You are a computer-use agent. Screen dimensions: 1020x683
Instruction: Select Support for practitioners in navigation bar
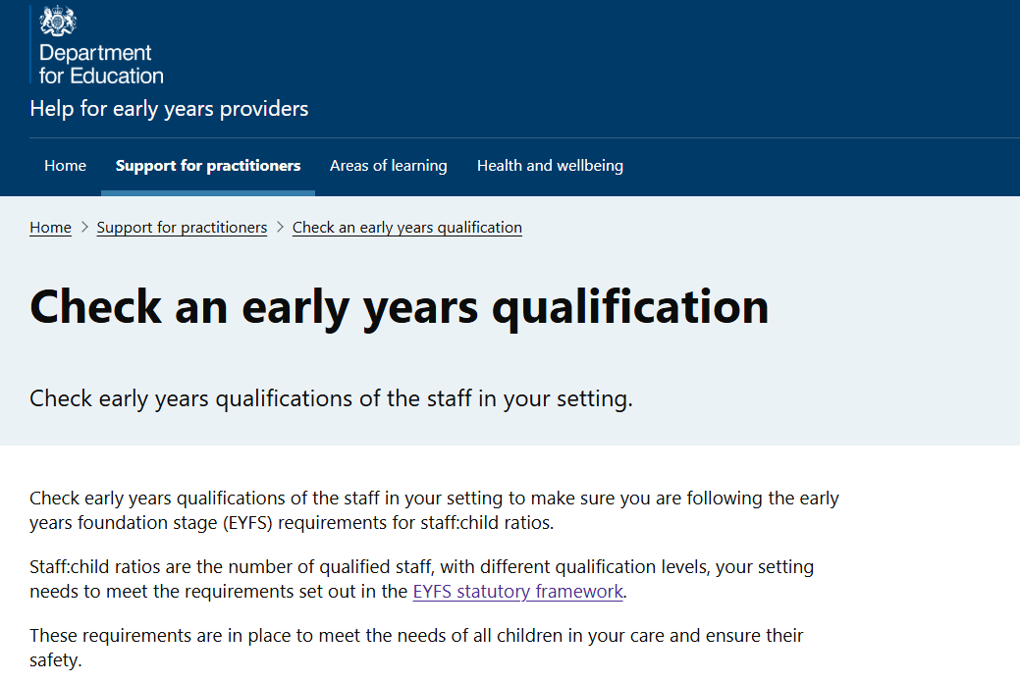(x=208, y=166)
